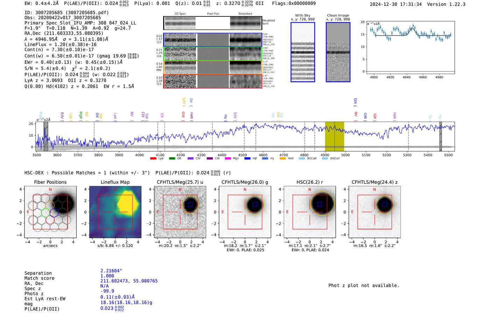490x333 pixels.
Task: Click the m:16.5 re:1.6" s:2.2" caption
Action: pyautogui.click(x=374, y=246)
